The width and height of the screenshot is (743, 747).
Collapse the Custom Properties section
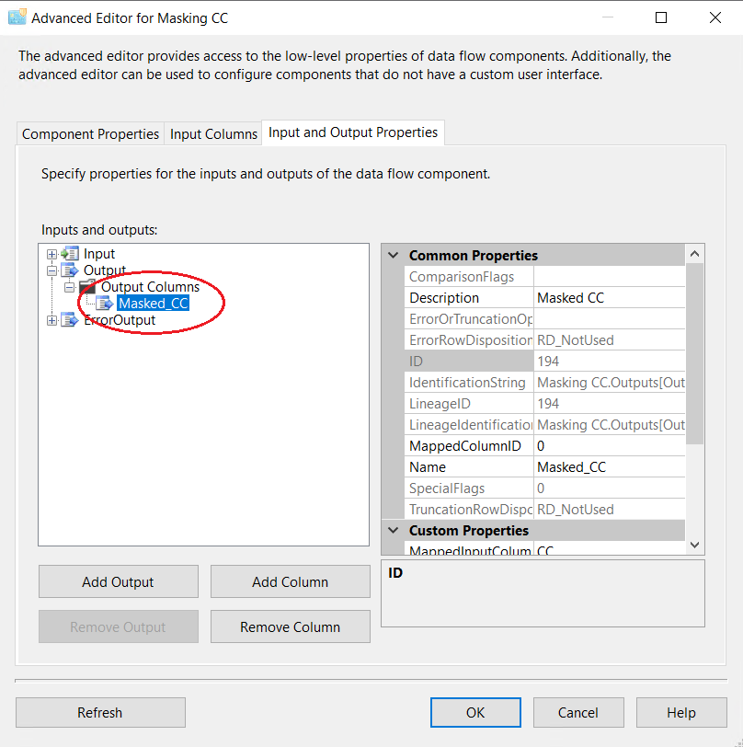[x=394, y=531]
